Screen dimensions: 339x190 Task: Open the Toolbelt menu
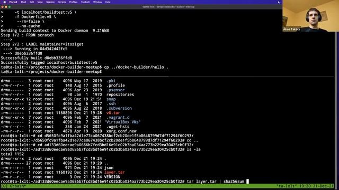point(85,2)
